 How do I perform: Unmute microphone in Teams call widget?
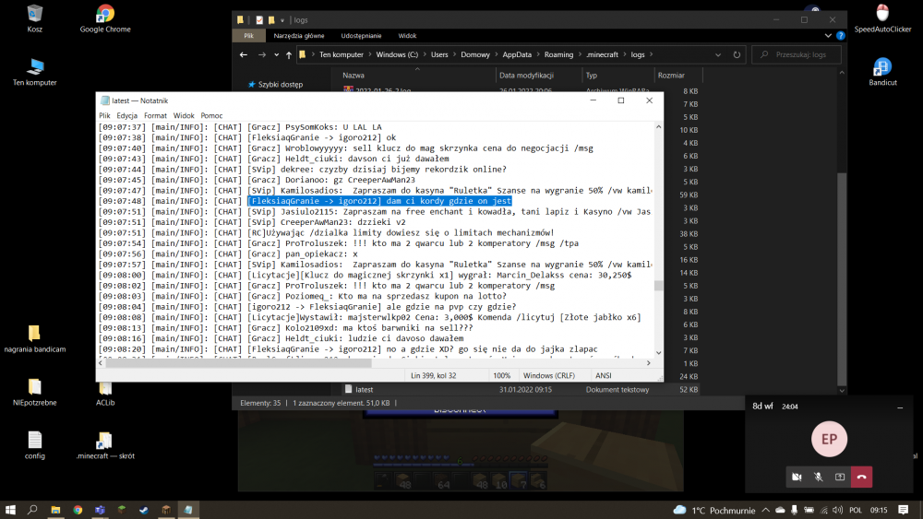[818, 477]
